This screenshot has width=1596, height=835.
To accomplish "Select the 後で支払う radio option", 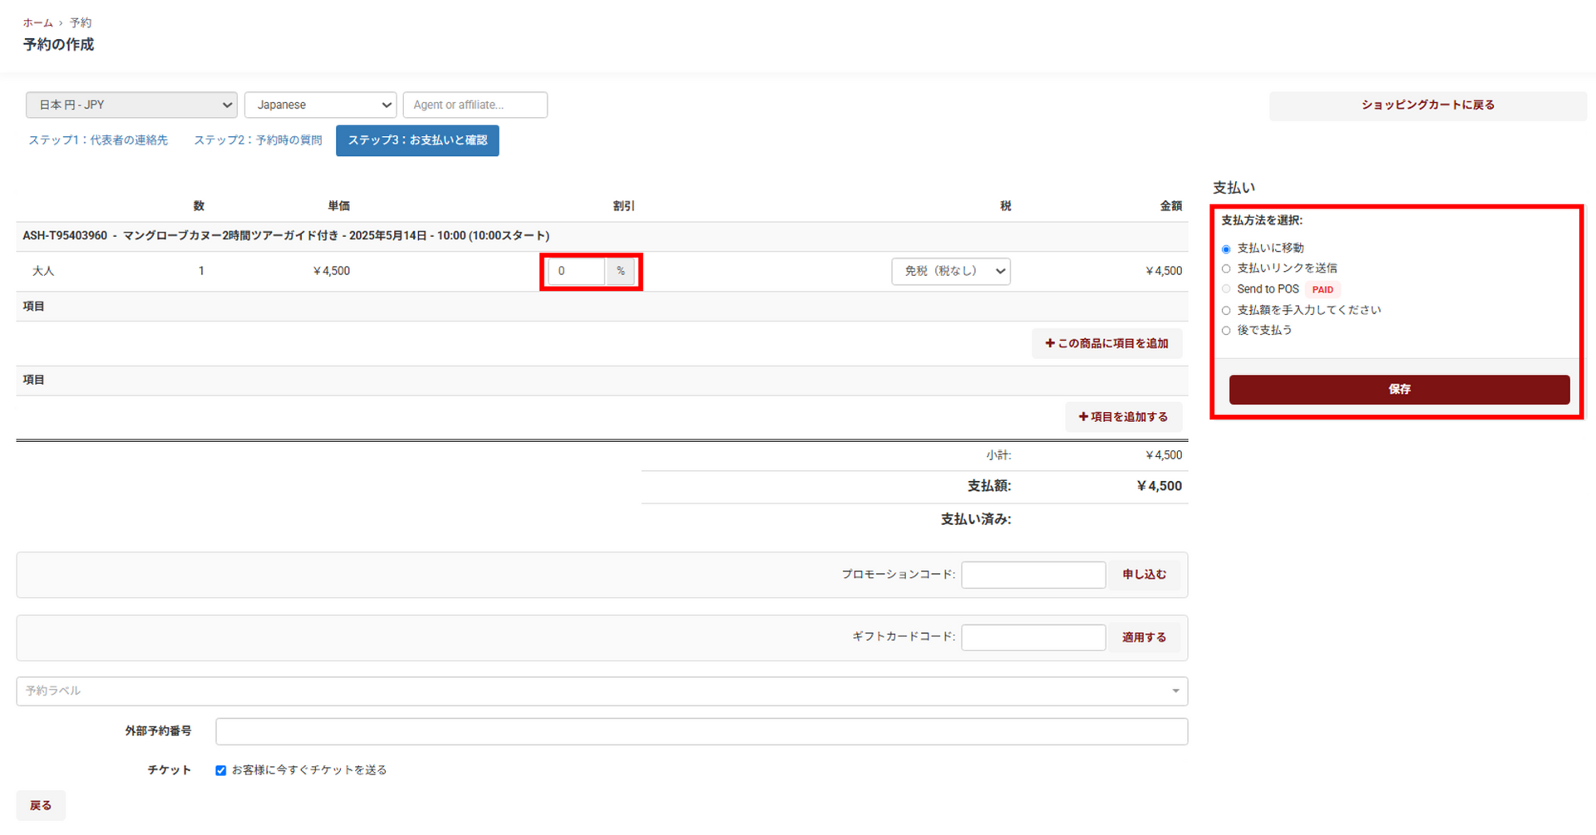I will click(1226, 331).
